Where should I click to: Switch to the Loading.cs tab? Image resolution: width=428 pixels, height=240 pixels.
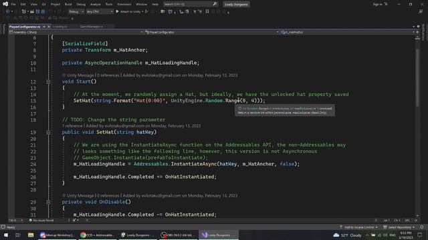pyautogui.click(x=60, y=27)
